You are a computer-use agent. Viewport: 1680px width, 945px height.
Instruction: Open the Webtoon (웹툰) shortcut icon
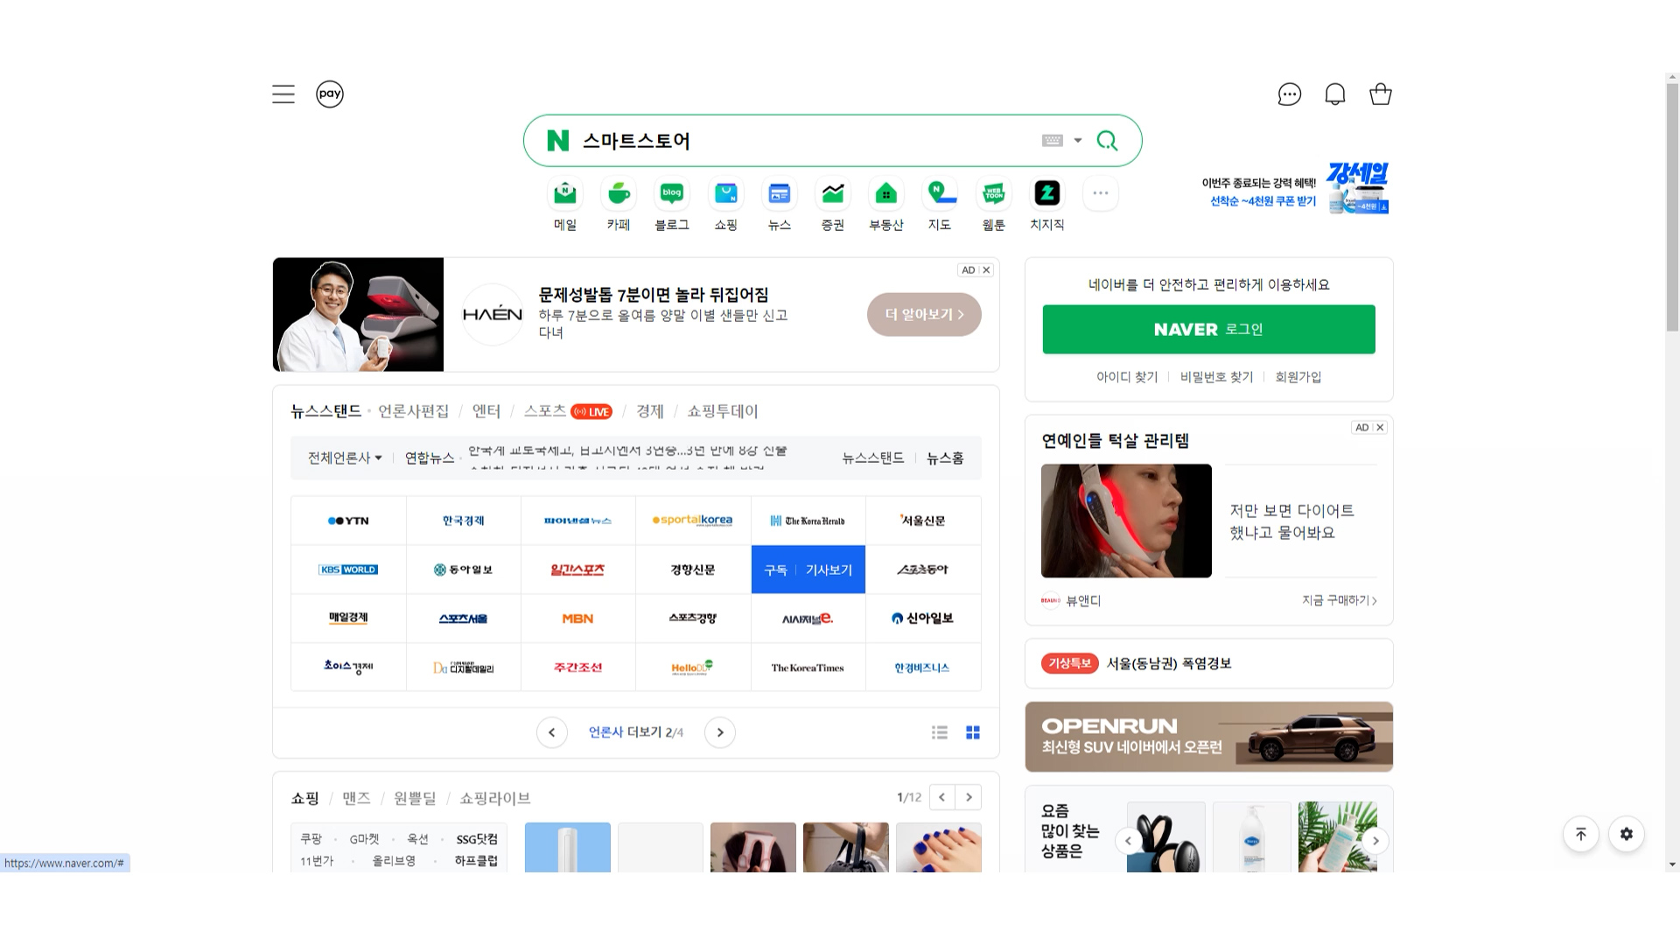click(x=993, y=194)
